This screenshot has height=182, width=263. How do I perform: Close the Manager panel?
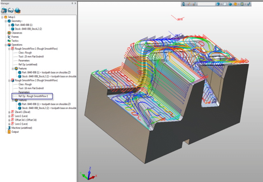pyautogui.click(x=75, y=2)
